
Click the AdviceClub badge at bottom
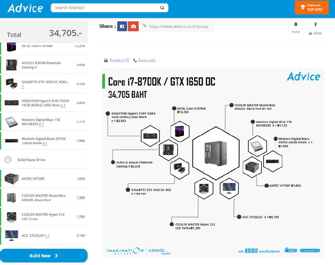point(310,251)
